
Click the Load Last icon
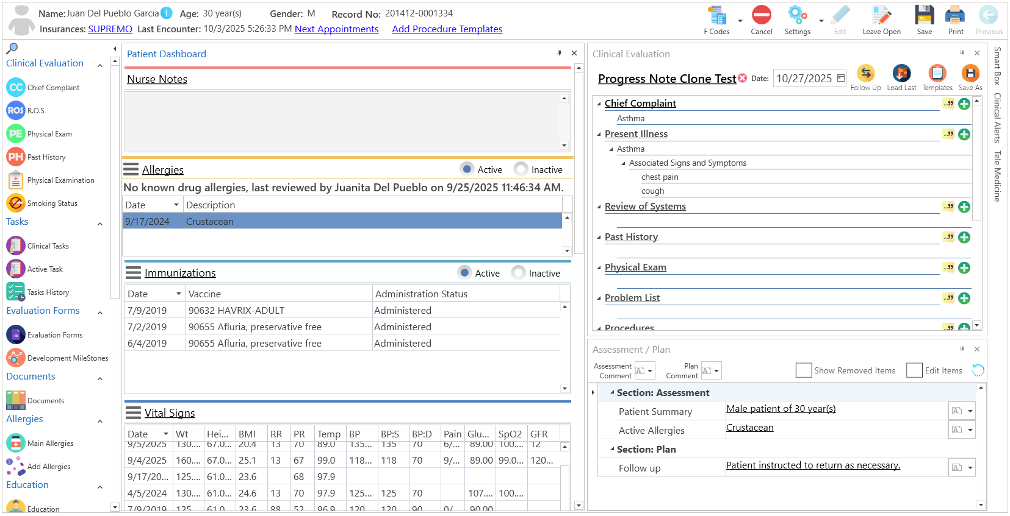[x=901, y=74]
